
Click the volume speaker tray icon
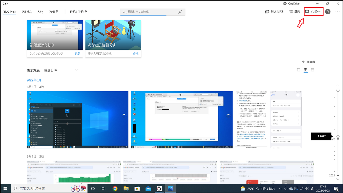[307, 188]
